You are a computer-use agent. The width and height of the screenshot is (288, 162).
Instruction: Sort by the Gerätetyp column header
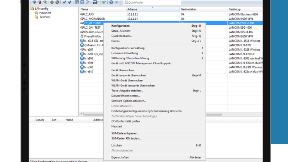[245, 9]
